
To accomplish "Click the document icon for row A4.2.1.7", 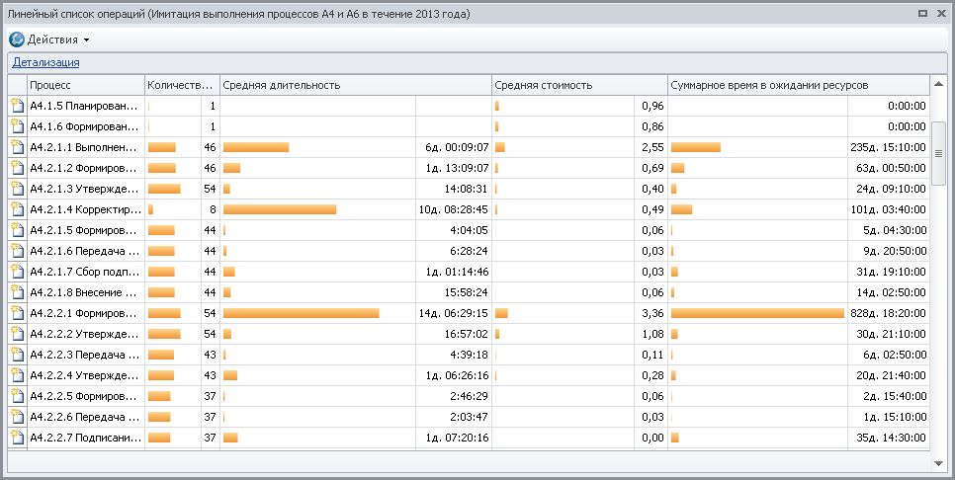I will [16, 272].
